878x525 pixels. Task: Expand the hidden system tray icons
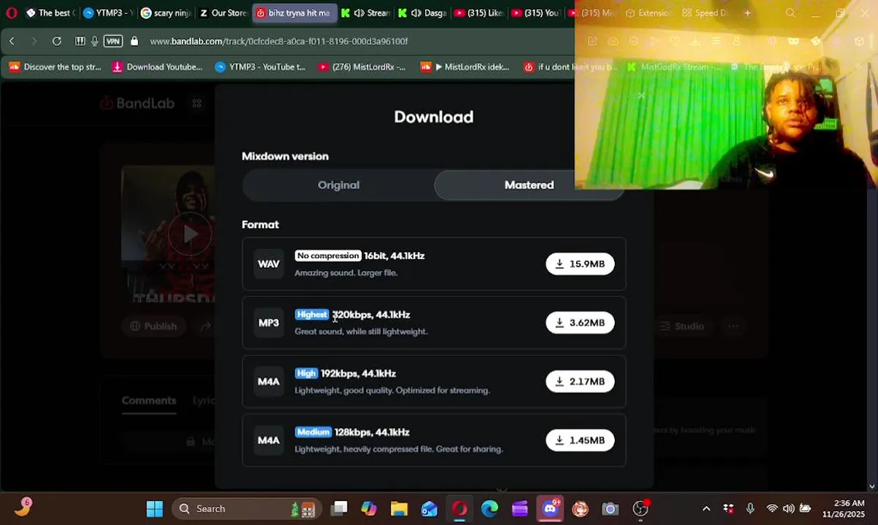tap(706, 509)
